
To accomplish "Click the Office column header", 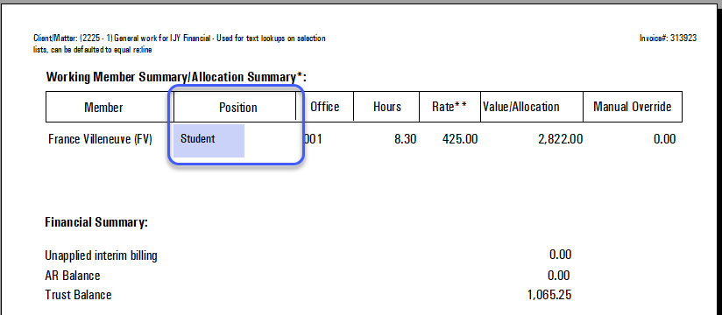I will coord(324,107).
